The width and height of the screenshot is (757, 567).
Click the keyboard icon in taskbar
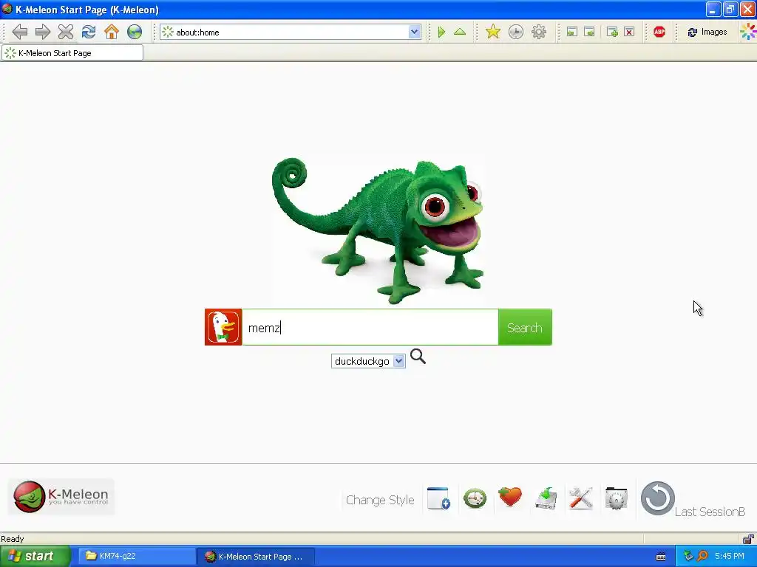pos(661,557)
